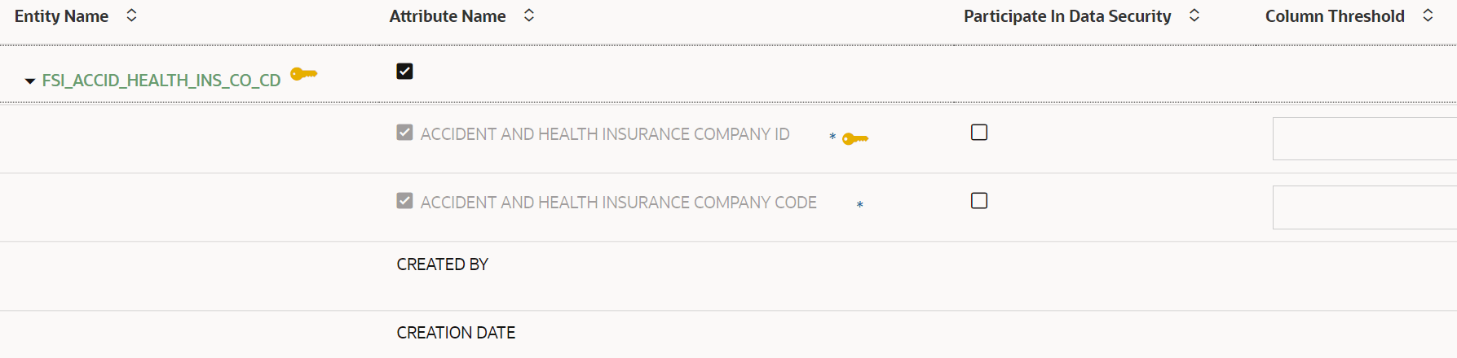The height and width of the screenshot is (358, 1457).
Task: Click asterisk marker beside COMPANY ID attribute
Action: (832, 137)
